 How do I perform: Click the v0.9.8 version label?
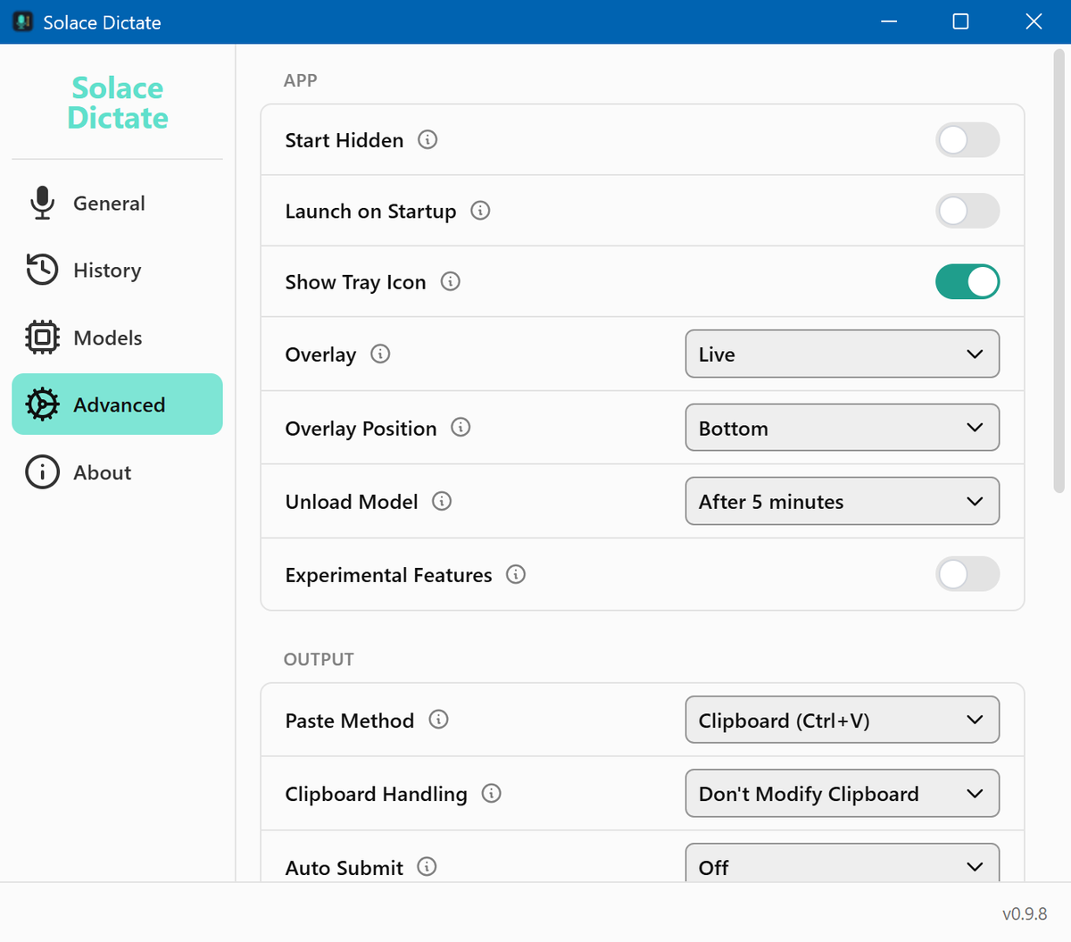[1025, 913]
